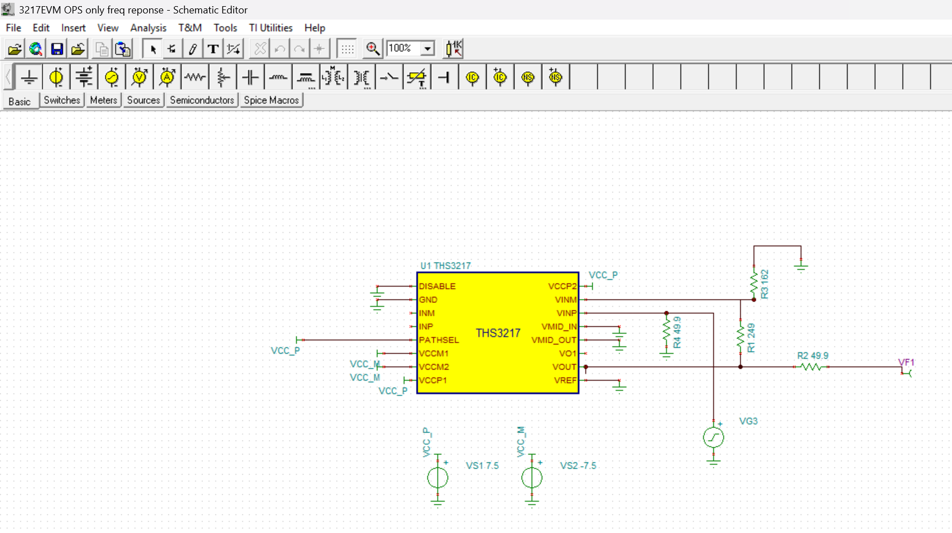The width and height of the screenshot is (952, 533).
Task: Click the Delete X toolbar icon
Action: point(260,49)
